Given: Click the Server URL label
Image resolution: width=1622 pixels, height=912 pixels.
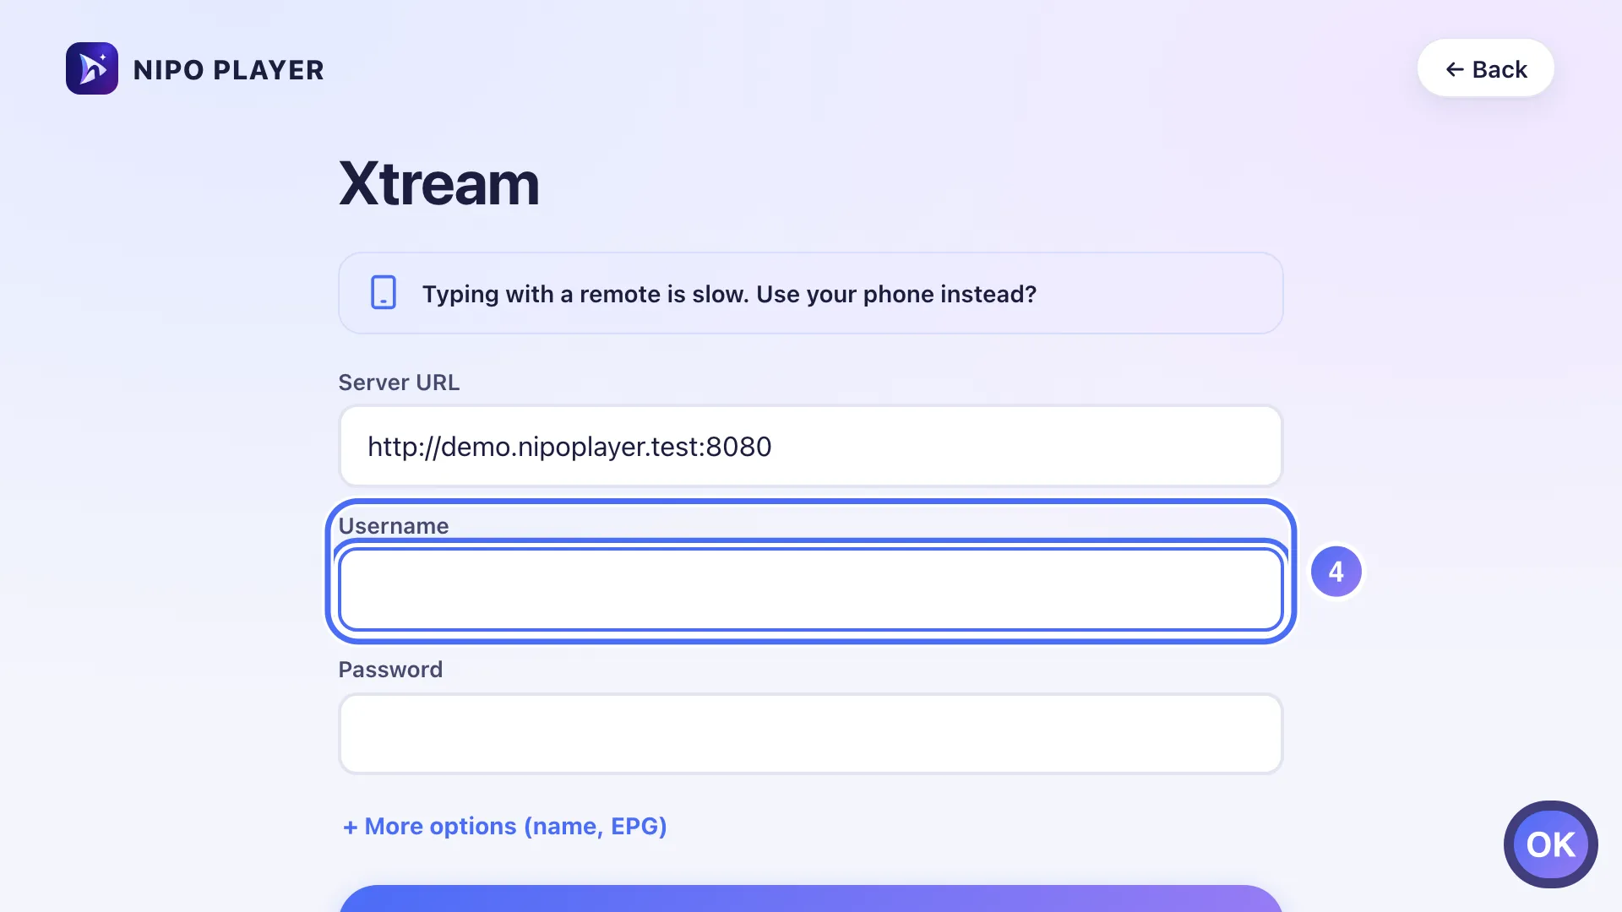Looking at the screenshot, I should 399,383.
